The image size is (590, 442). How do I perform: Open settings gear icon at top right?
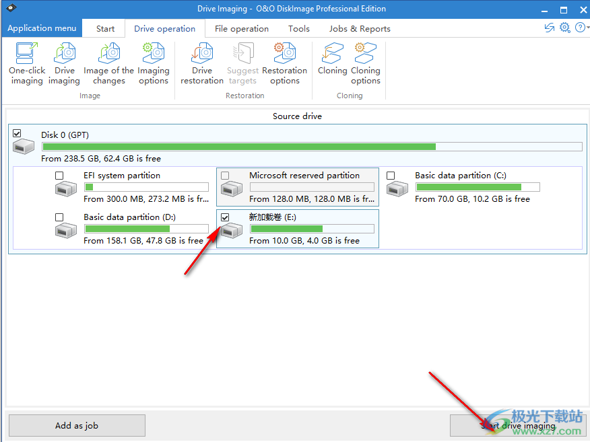565,28
